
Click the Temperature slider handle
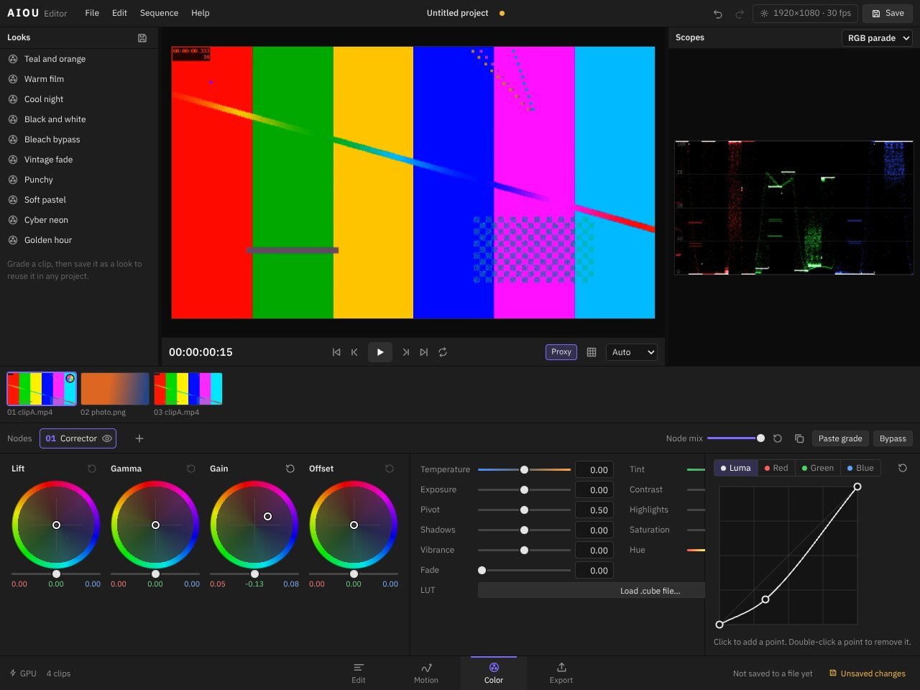click(525, 469)
